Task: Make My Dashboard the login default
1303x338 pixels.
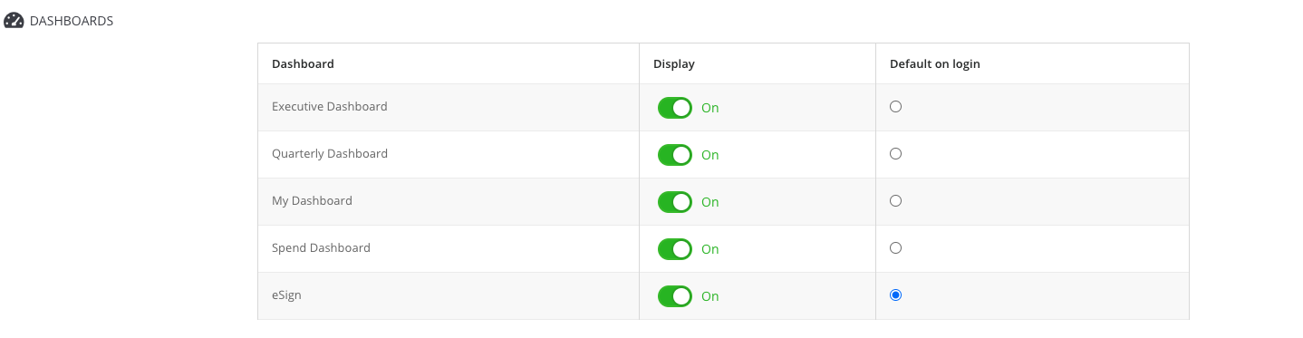Action: pos(895,200)
